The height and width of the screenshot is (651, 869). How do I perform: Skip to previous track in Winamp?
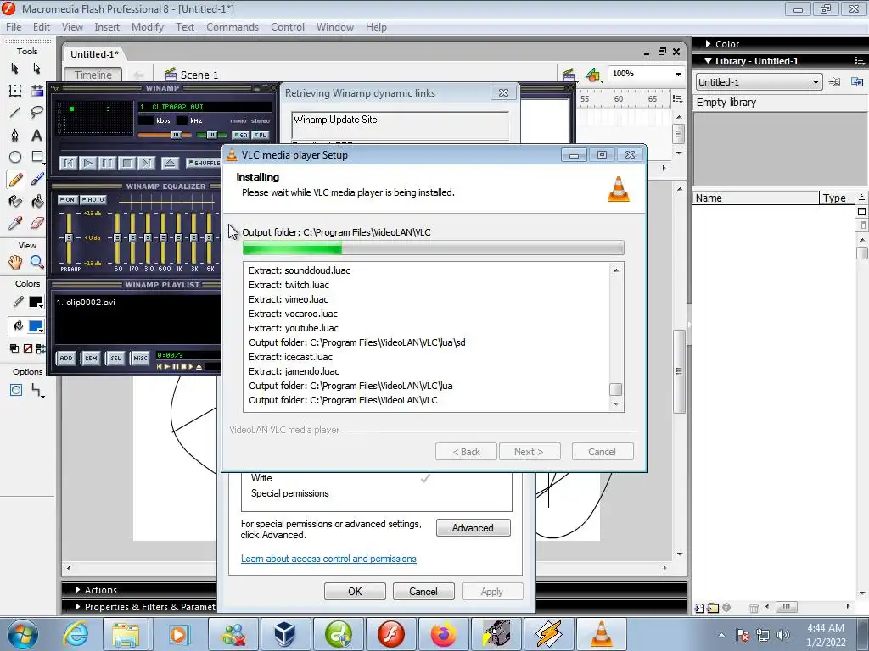68,163
